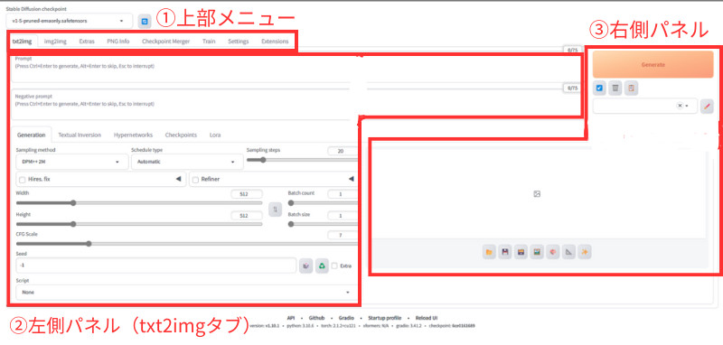This screenshot has width=723, height=345.
Task: Click the read-parameters arrow icon under Generate
Action: [599, 88]
